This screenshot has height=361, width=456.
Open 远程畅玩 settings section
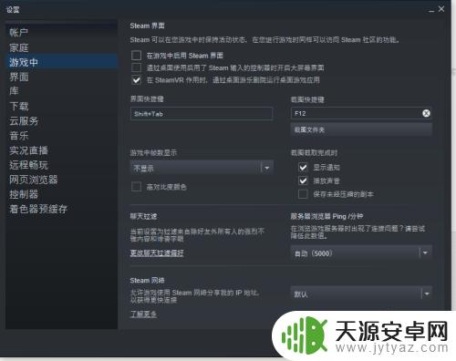coord(28,165)
